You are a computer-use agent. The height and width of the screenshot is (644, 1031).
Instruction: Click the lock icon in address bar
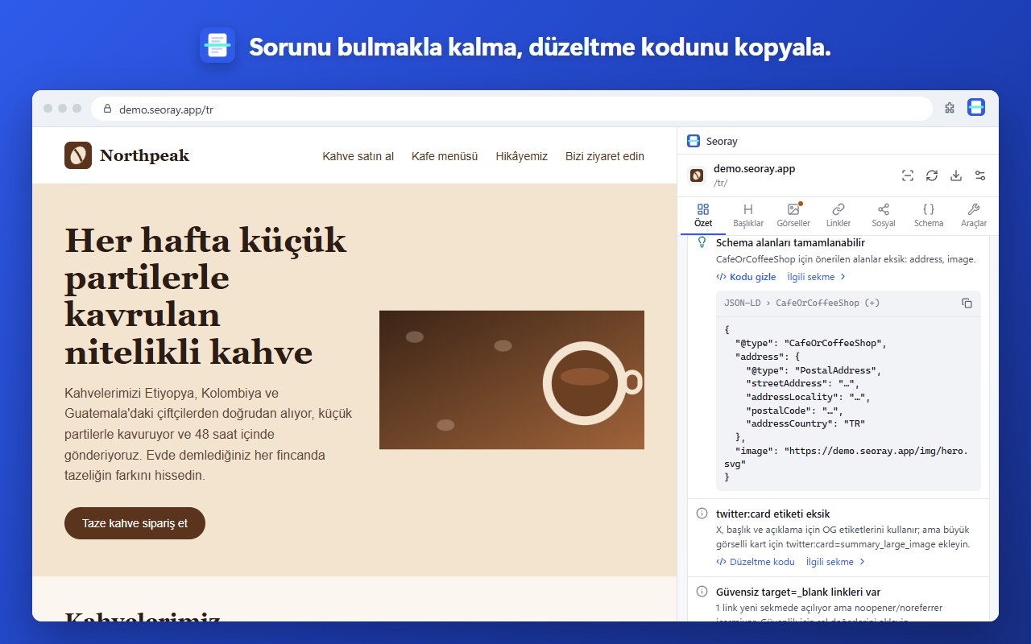pos(108,109)
